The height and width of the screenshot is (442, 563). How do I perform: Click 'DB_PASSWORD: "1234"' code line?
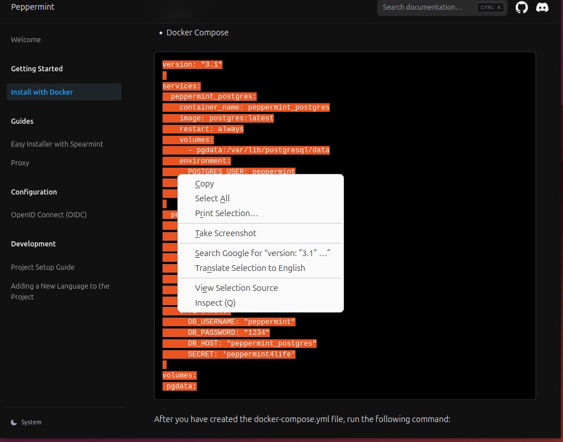(228, 332)
